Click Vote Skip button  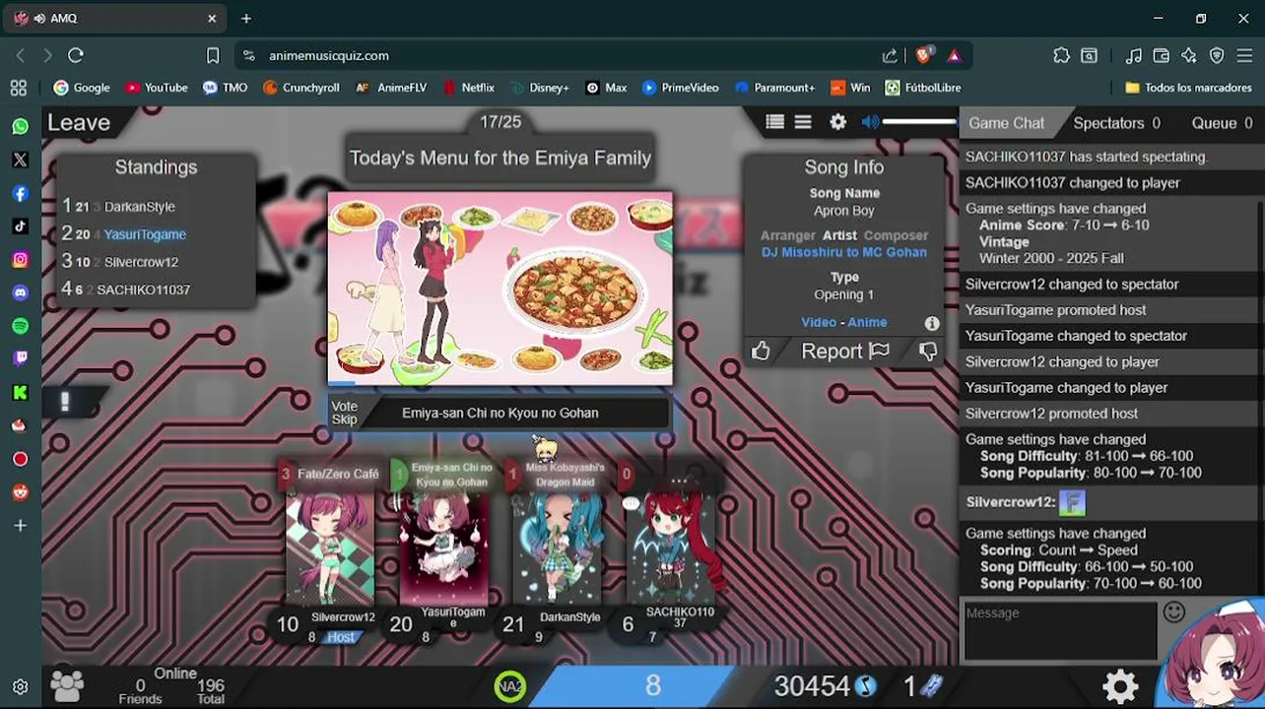coord(344,413)
